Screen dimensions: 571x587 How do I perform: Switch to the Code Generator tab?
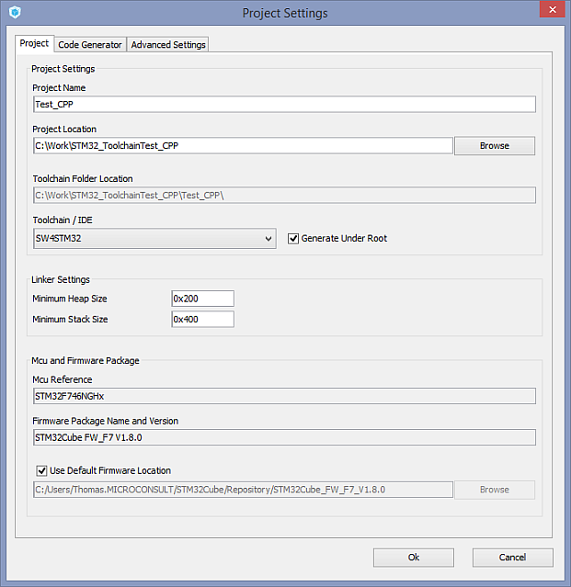(x=89, y=44)
